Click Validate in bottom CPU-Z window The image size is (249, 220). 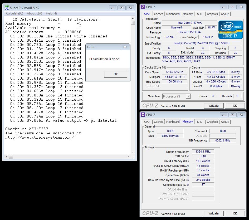[213, 213]
